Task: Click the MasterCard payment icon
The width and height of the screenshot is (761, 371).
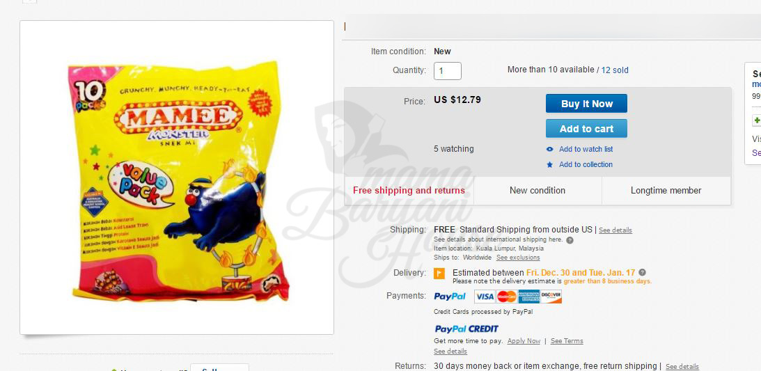Action: (506, 297)
